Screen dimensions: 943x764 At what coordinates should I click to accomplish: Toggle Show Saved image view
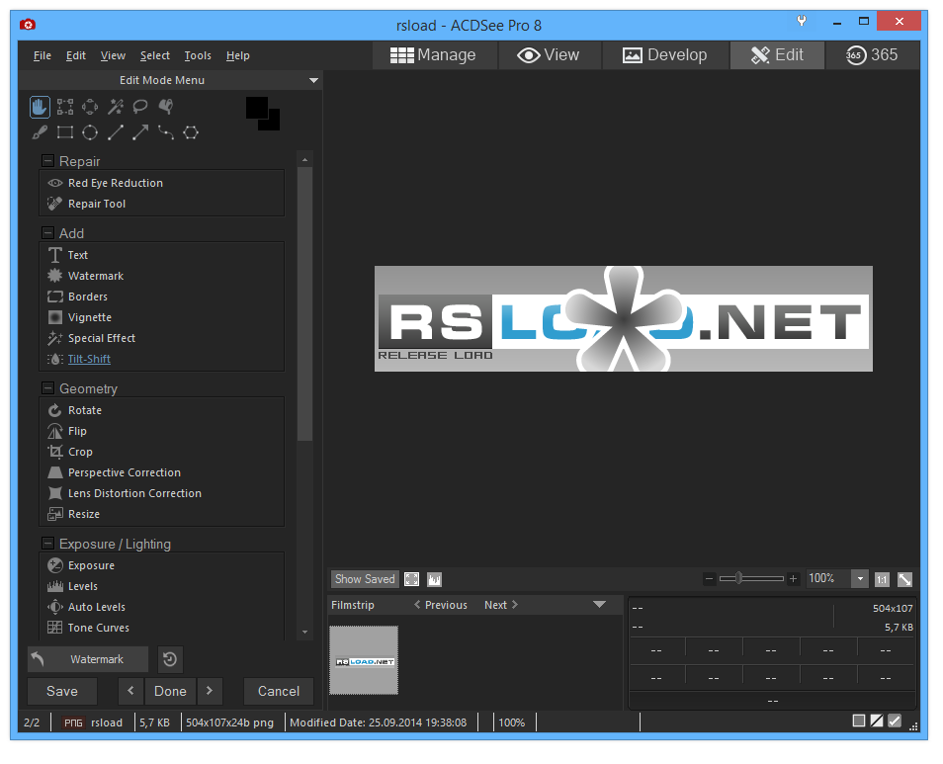(365, 579)
